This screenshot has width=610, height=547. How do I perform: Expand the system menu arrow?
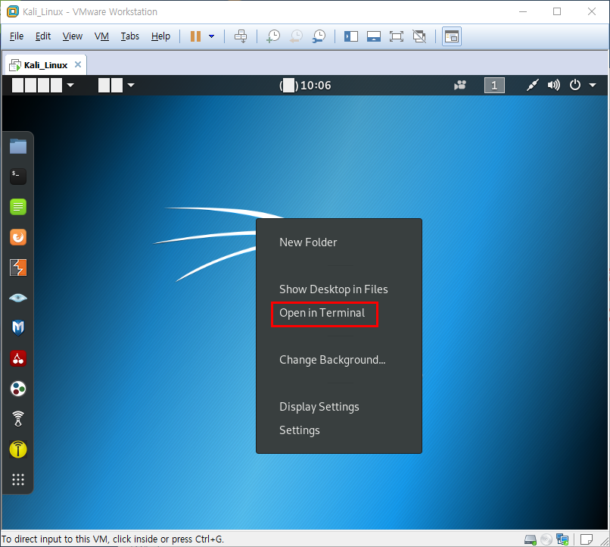[x=593, y=86]
